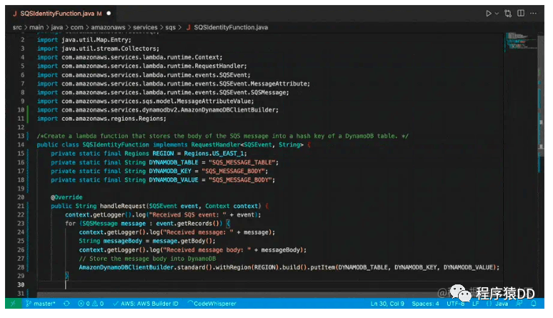553x318 pixels.
Task: Click the class name SQSIdentityFunction on line 14
Action: click(116, 144)
